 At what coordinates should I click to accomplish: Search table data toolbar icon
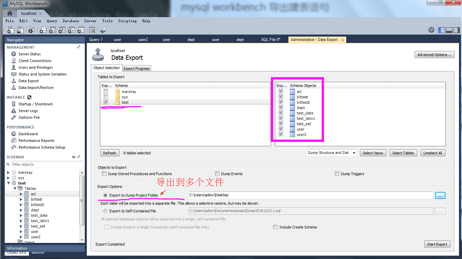pyautogui.click(x=92, y=30)
